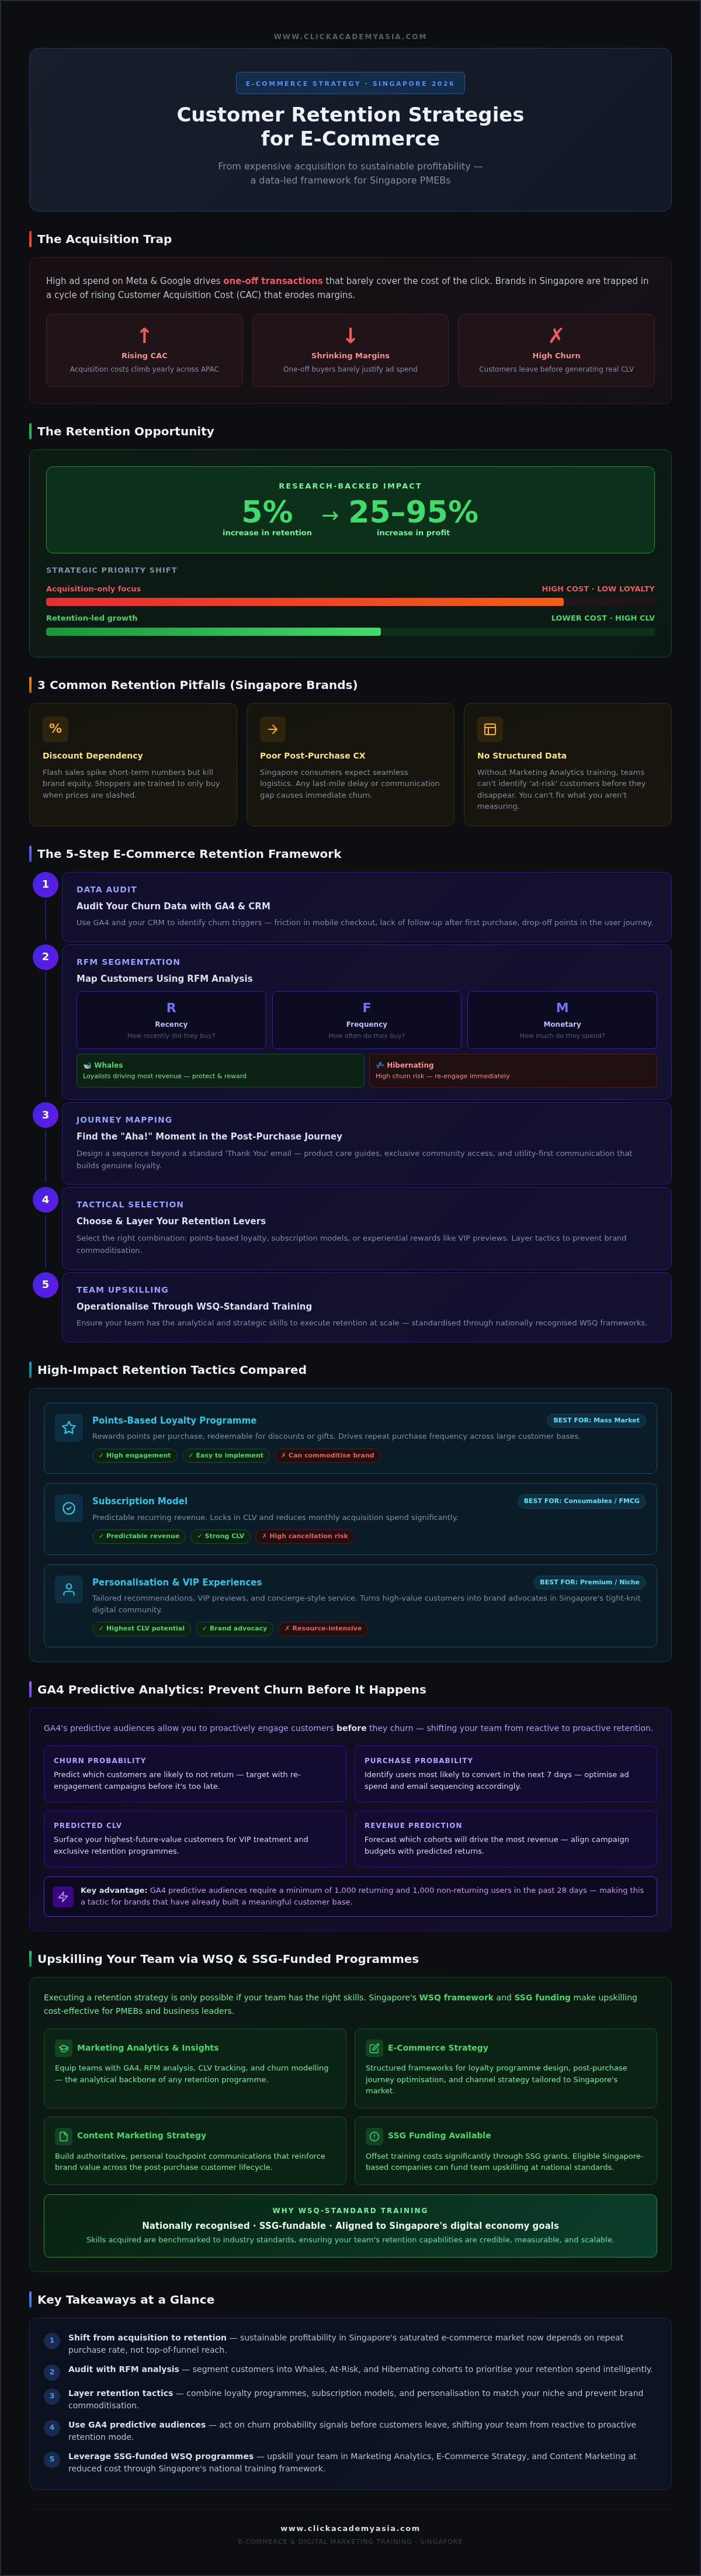The image size is (701, 2576).
Task: Click the BEST FOR: Mass Market tag
Action: click(x=596, y=1420)
